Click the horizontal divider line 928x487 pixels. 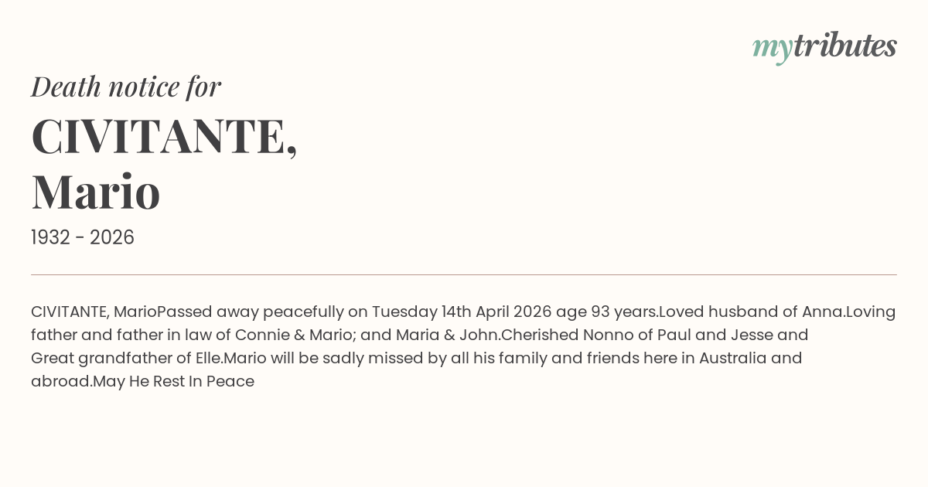point(464,274)
